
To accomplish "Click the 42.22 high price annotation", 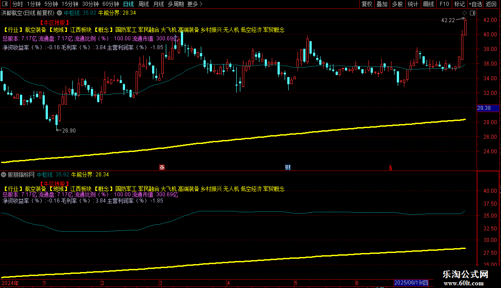I will pos(448,20).
